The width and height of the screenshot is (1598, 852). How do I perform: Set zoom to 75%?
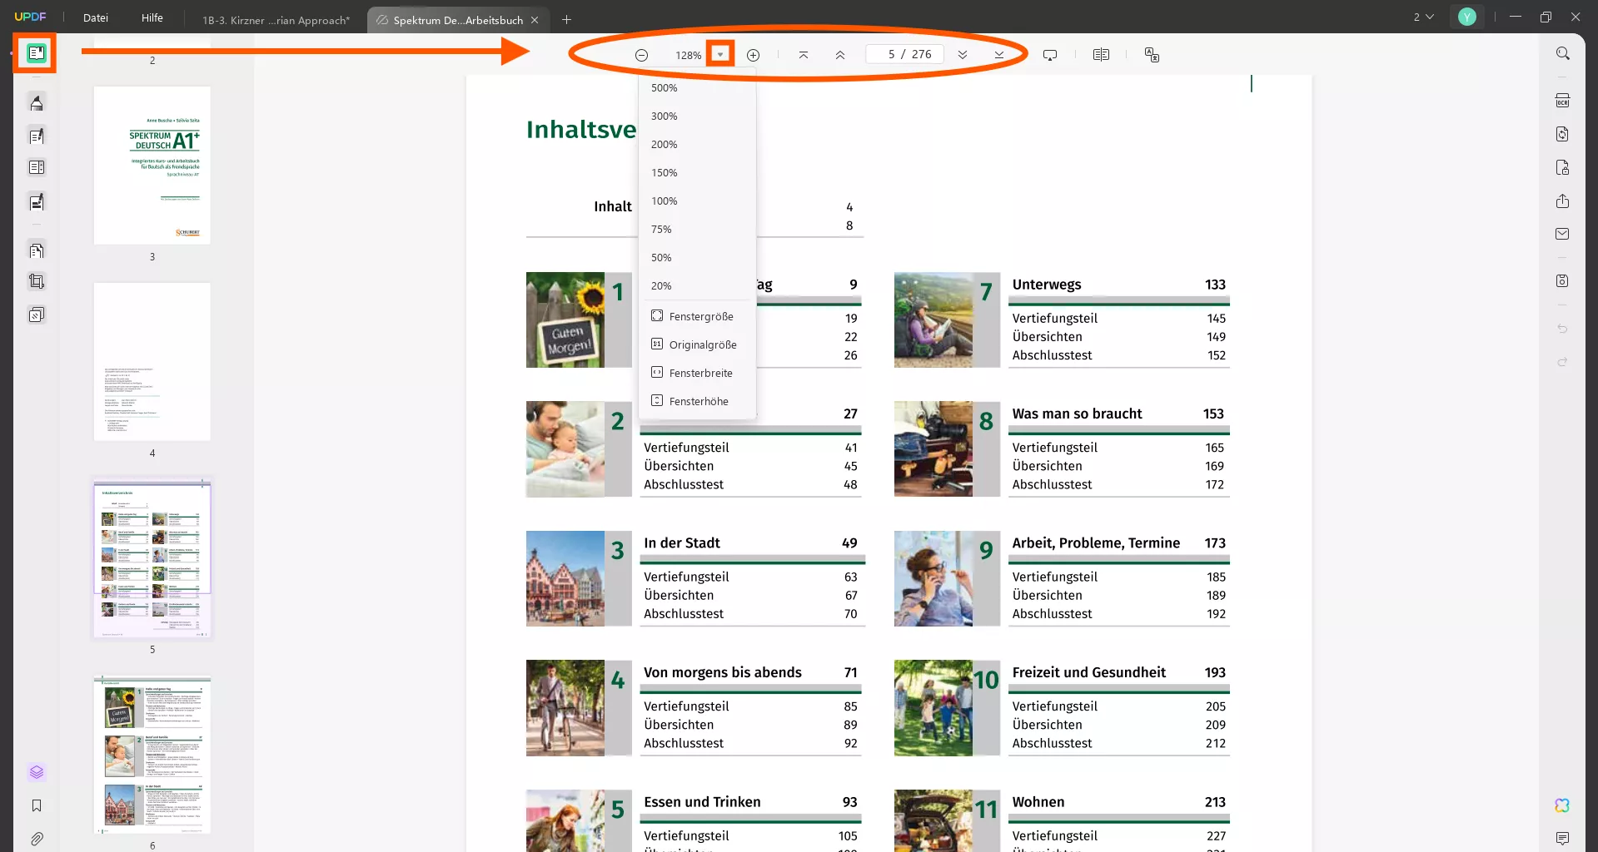(698, 229)
